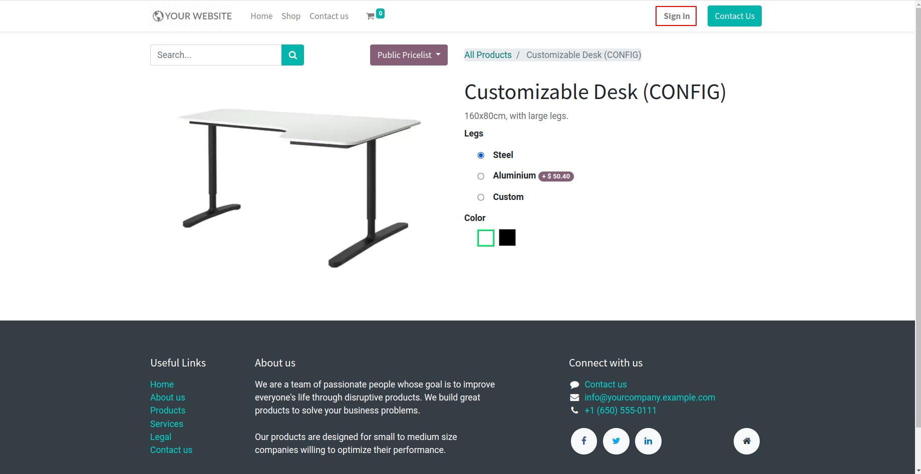This screenshot has height=474, width=921.
Task: Open Contact us in the top navbar
Action: tap(329, 16)
